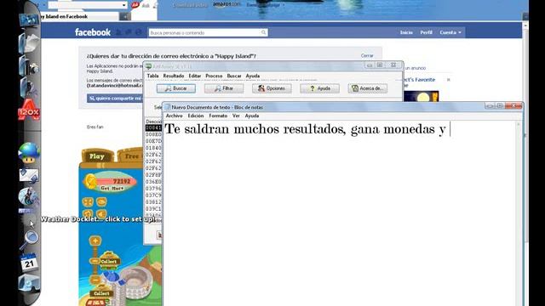Click the Notepad title bar icon
Screen dimensions: 545x306
point(168,107)
